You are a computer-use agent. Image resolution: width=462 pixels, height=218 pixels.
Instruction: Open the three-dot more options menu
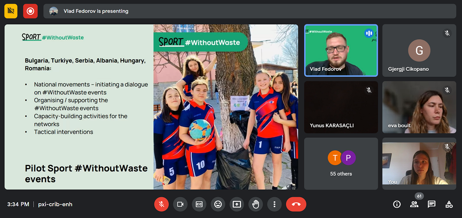click(x=274, y=204)
